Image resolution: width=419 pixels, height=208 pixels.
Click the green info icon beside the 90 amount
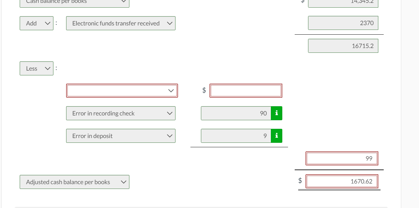[276, 113]
